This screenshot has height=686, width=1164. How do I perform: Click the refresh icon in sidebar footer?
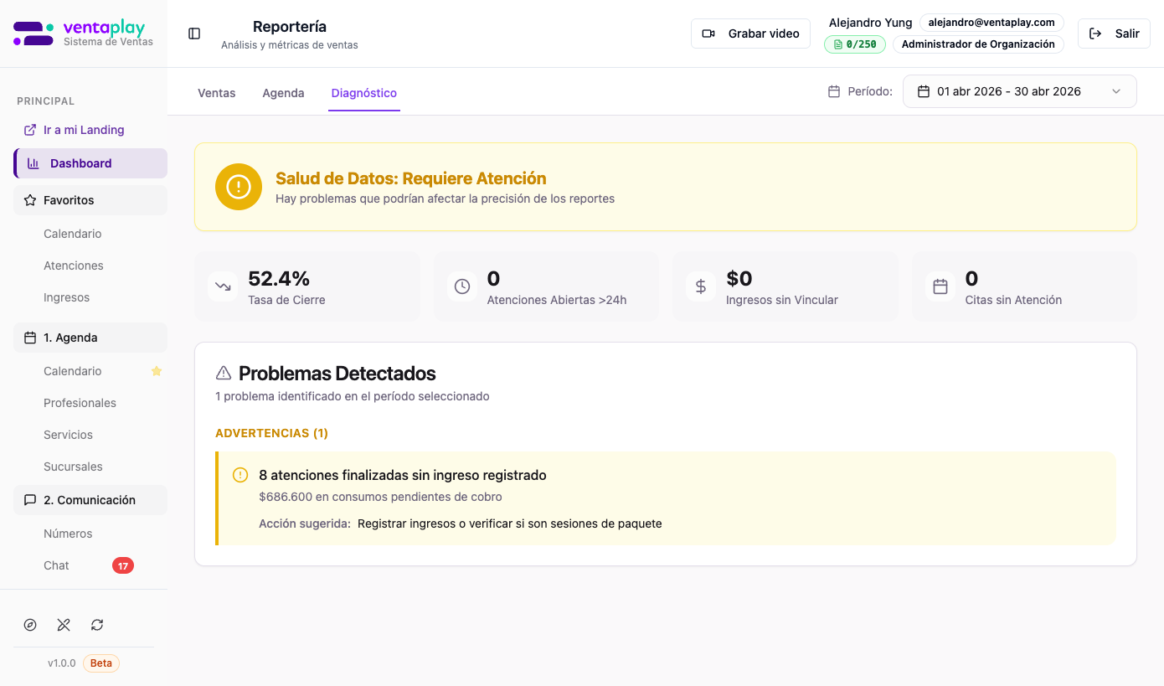(x=97, y=625)
